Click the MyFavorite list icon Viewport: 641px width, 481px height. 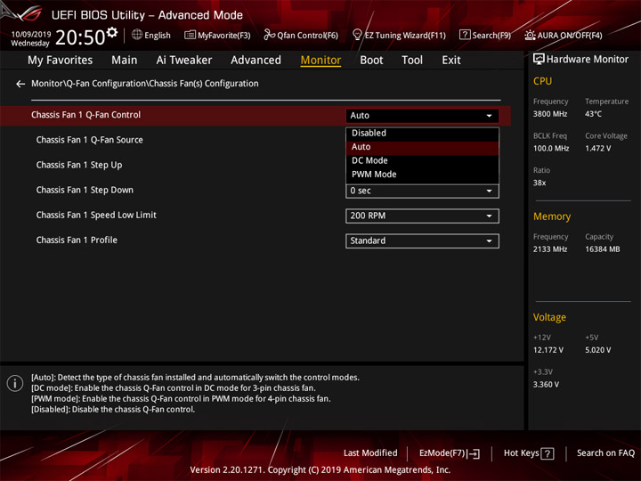(190, 35)
